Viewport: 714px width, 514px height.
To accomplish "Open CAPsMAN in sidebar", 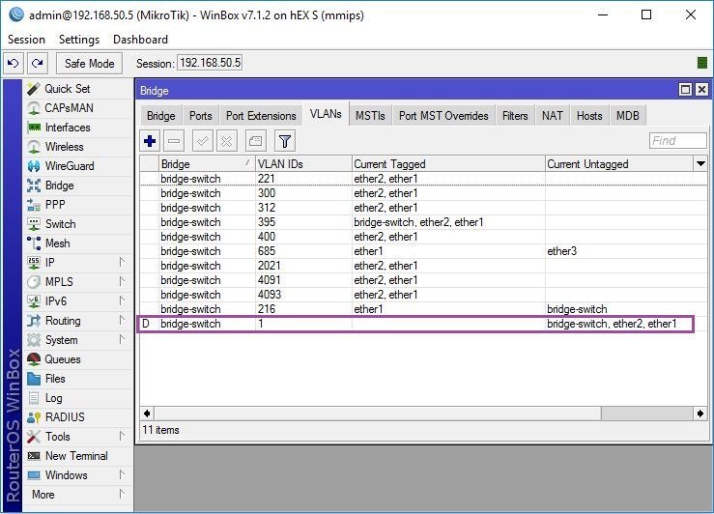I will pos(69,108).
